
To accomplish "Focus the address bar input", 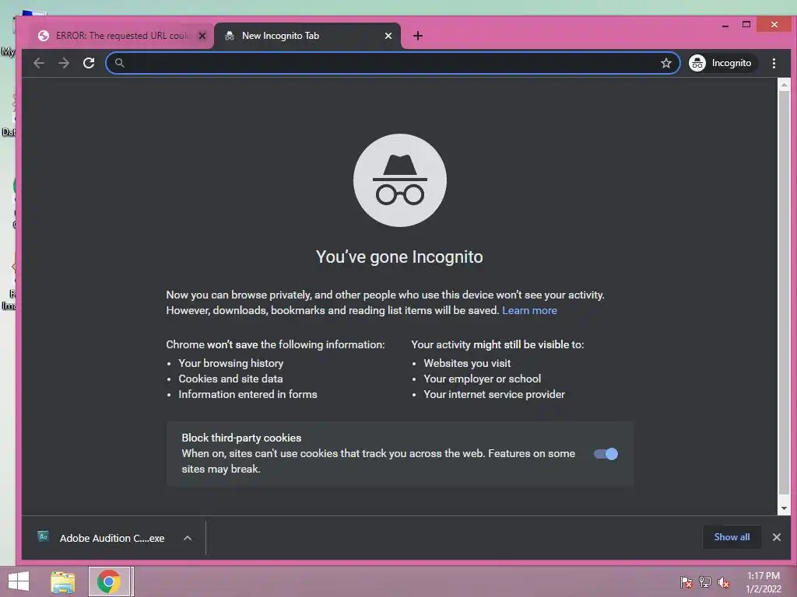I will [x=391, y=63].
